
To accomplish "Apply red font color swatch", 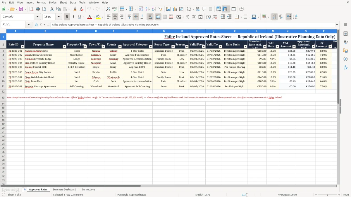I will pyautogui.click(x=90, y=17).
